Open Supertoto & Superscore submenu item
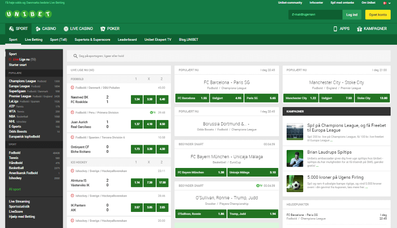Image resolution: width=397 pixels, height=228 pixels. (x=92, y=39)
